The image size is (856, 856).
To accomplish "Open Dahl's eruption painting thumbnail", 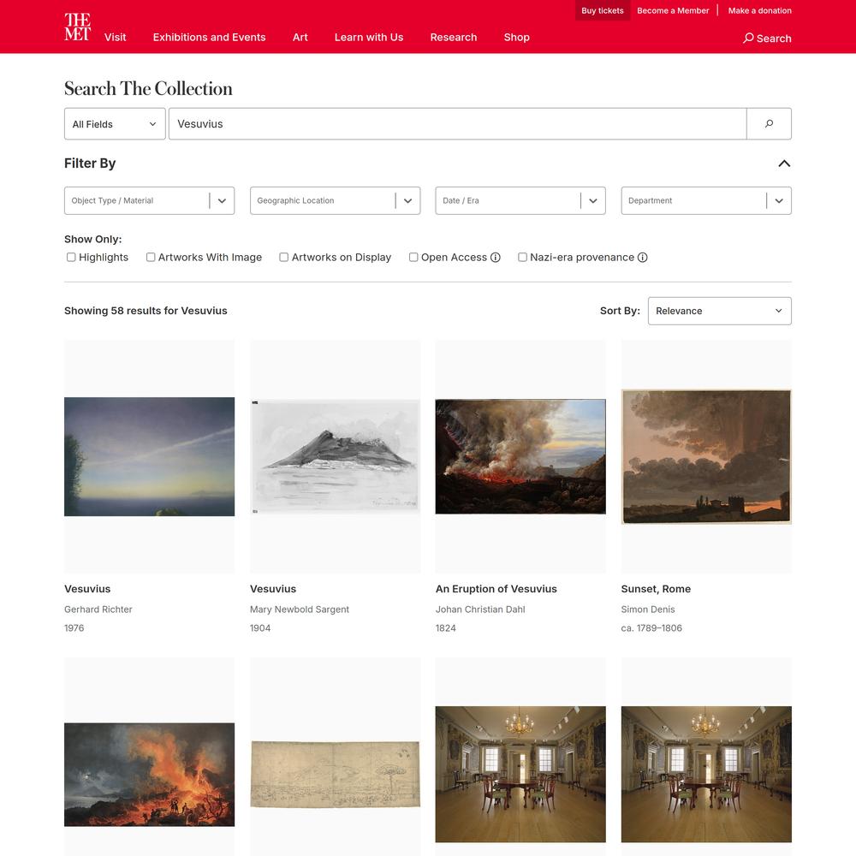I will [520, 456].
